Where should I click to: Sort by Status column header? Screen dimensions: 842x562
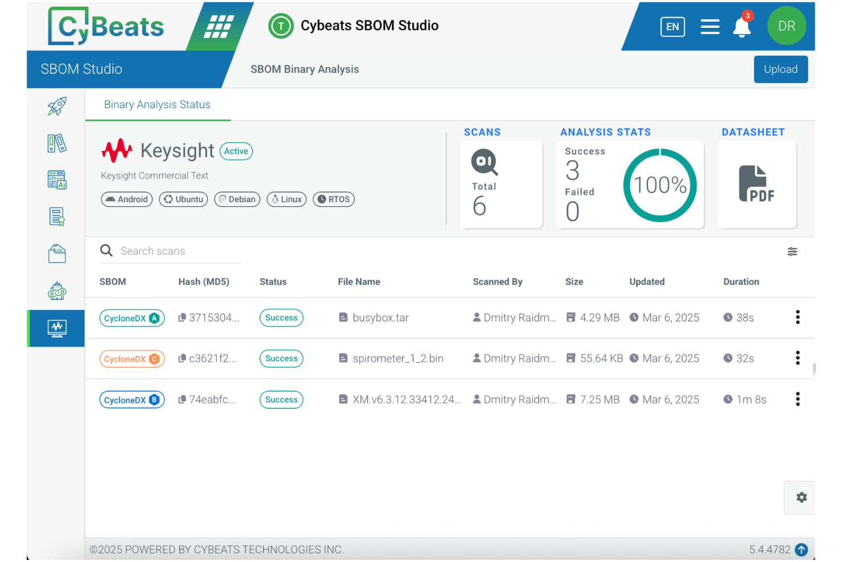(x=273, y=282)
